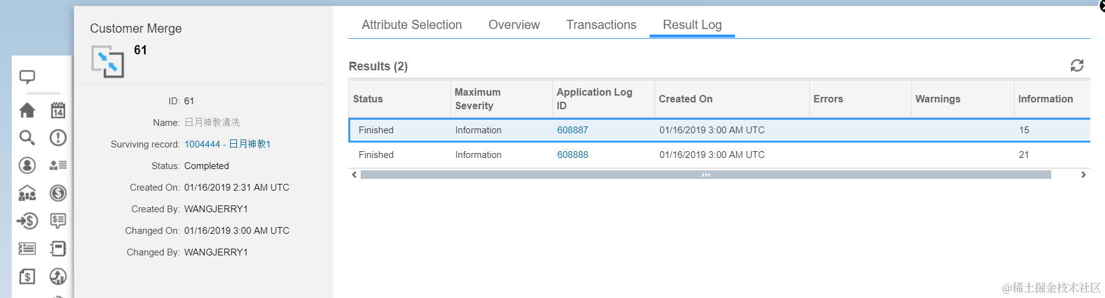The height and width of the screenshot is (298, 1105).
Task: Click the Errors column header
Action: point(861,99)
